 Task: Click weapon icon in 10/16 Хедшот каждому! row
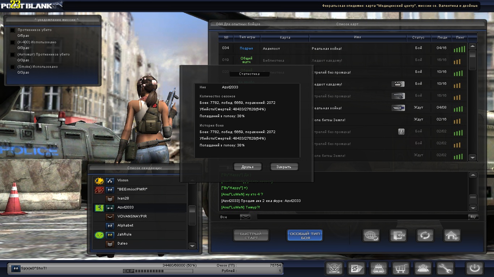pyautogui.click(x=398, y=84)
